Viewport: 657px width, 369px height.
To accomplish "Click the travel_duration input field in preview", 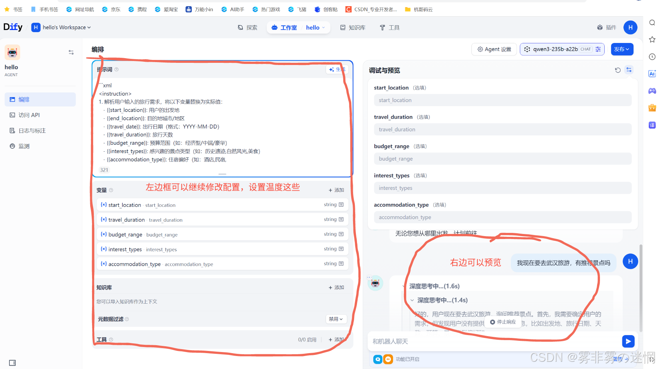I will (x=502, y=129).
